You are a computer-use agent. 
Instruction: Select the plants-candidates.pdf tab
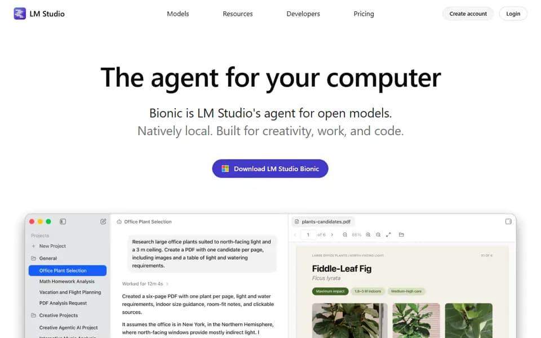(323, 222)
